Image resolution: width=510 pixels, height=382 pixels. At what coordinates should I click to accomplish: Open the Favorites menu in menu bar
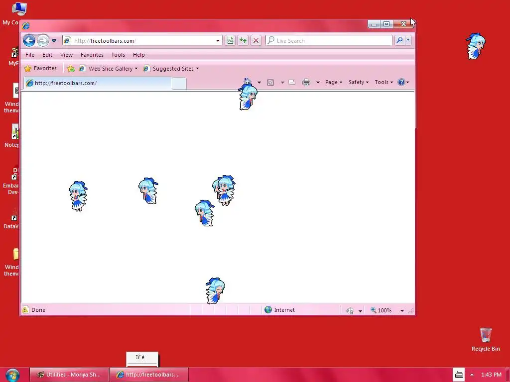(92, 55)
